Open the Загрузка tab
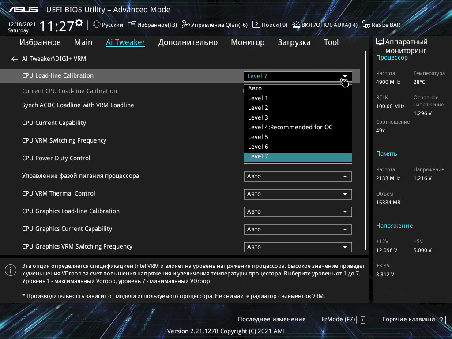This screenshot has height=339, width=452. coord(294,42)
